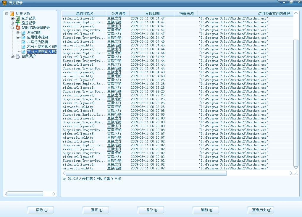Expand the 监控记录 tree node
302x217 pixels.
click(x=12, y=23)
